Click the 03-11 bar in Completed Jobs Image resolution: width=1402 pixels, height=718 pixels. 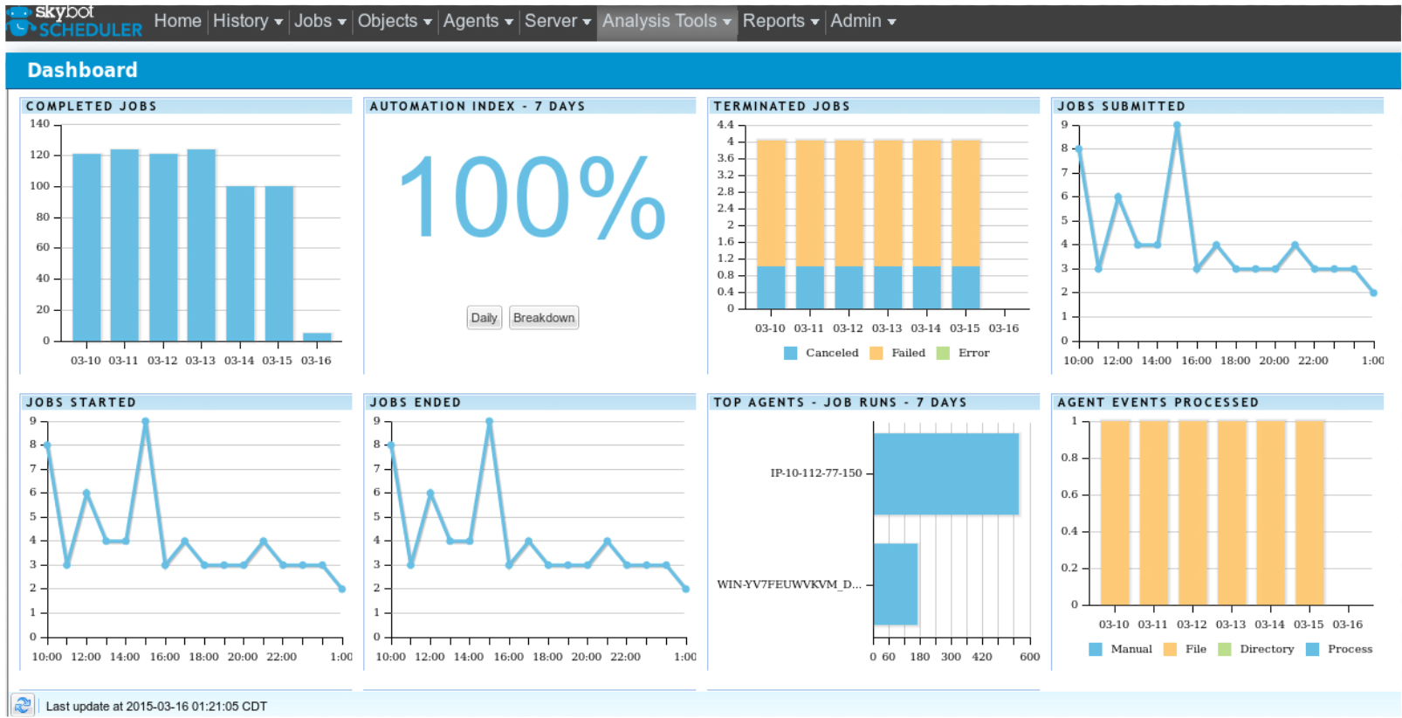[x=125, y=245]
